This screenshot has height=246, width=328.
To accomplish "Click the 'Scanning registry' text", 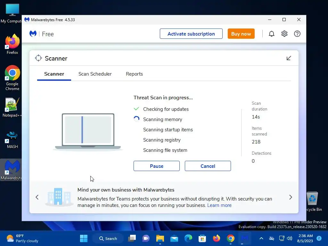I will 162,140.
